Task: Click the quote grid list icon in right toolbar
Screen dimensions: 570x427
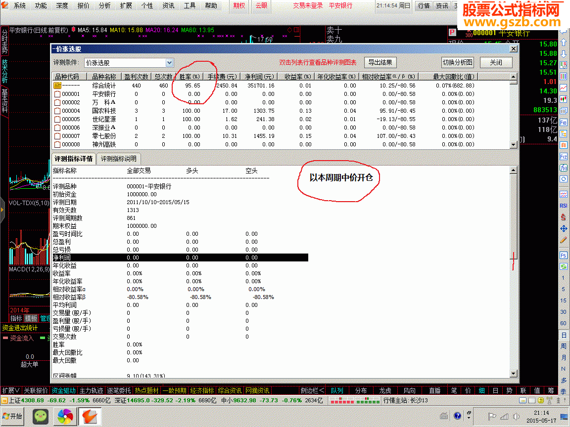Action: 564,76
